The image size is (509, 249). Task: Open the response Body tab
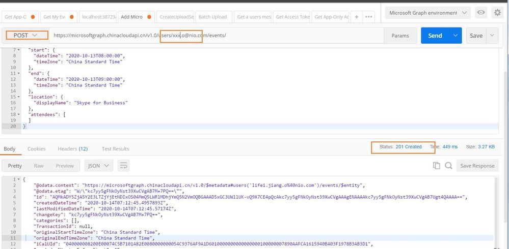[10, 149]
